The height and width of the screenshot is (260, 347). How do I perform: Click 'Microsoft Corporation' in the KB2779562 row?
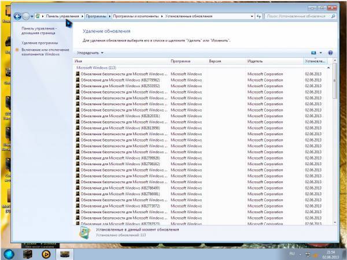tap(265, 80)
